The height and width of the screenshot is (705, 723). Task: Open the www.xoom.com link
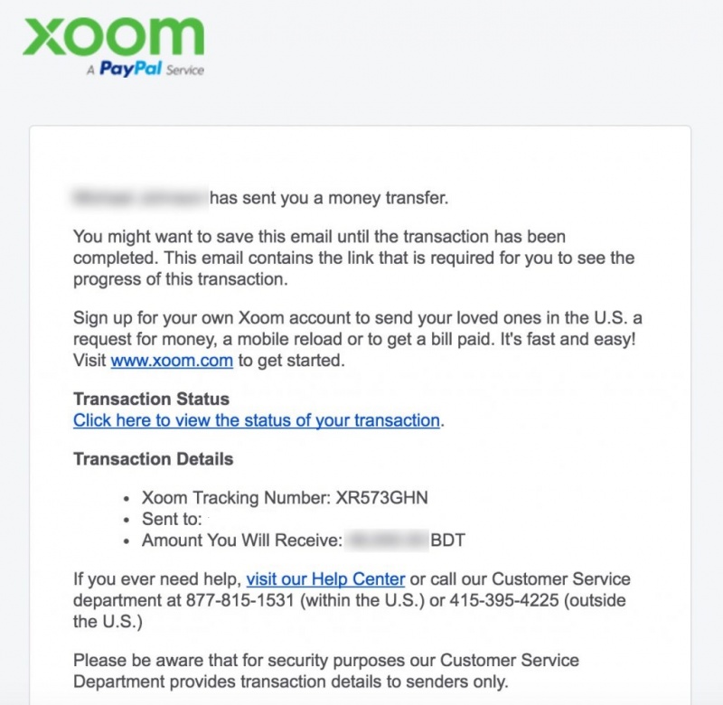click(x=172, y=361)
